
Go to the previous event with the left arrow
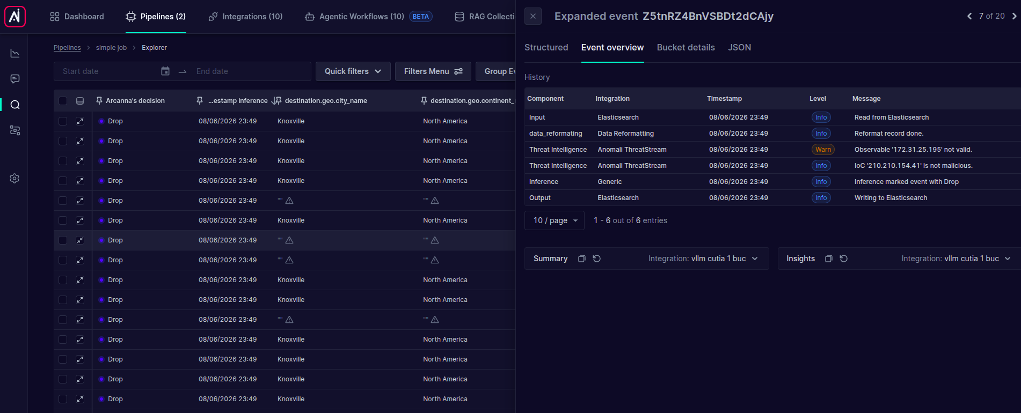969,16
